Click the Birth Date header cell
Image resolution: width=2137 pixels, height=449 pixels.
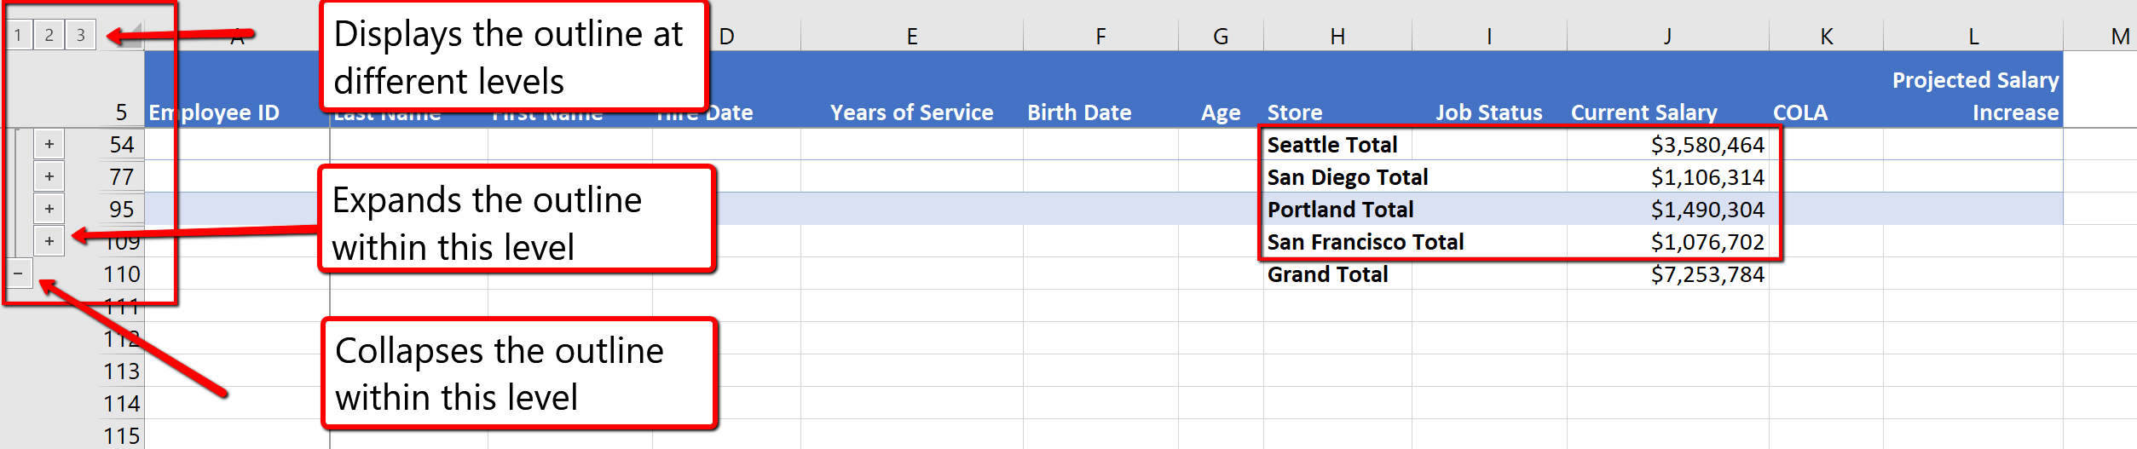click(x=1100, y=89)
